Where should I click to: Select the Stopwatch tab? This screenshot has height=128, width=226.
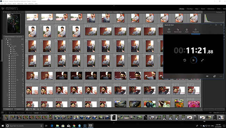[x=196, y=30]
